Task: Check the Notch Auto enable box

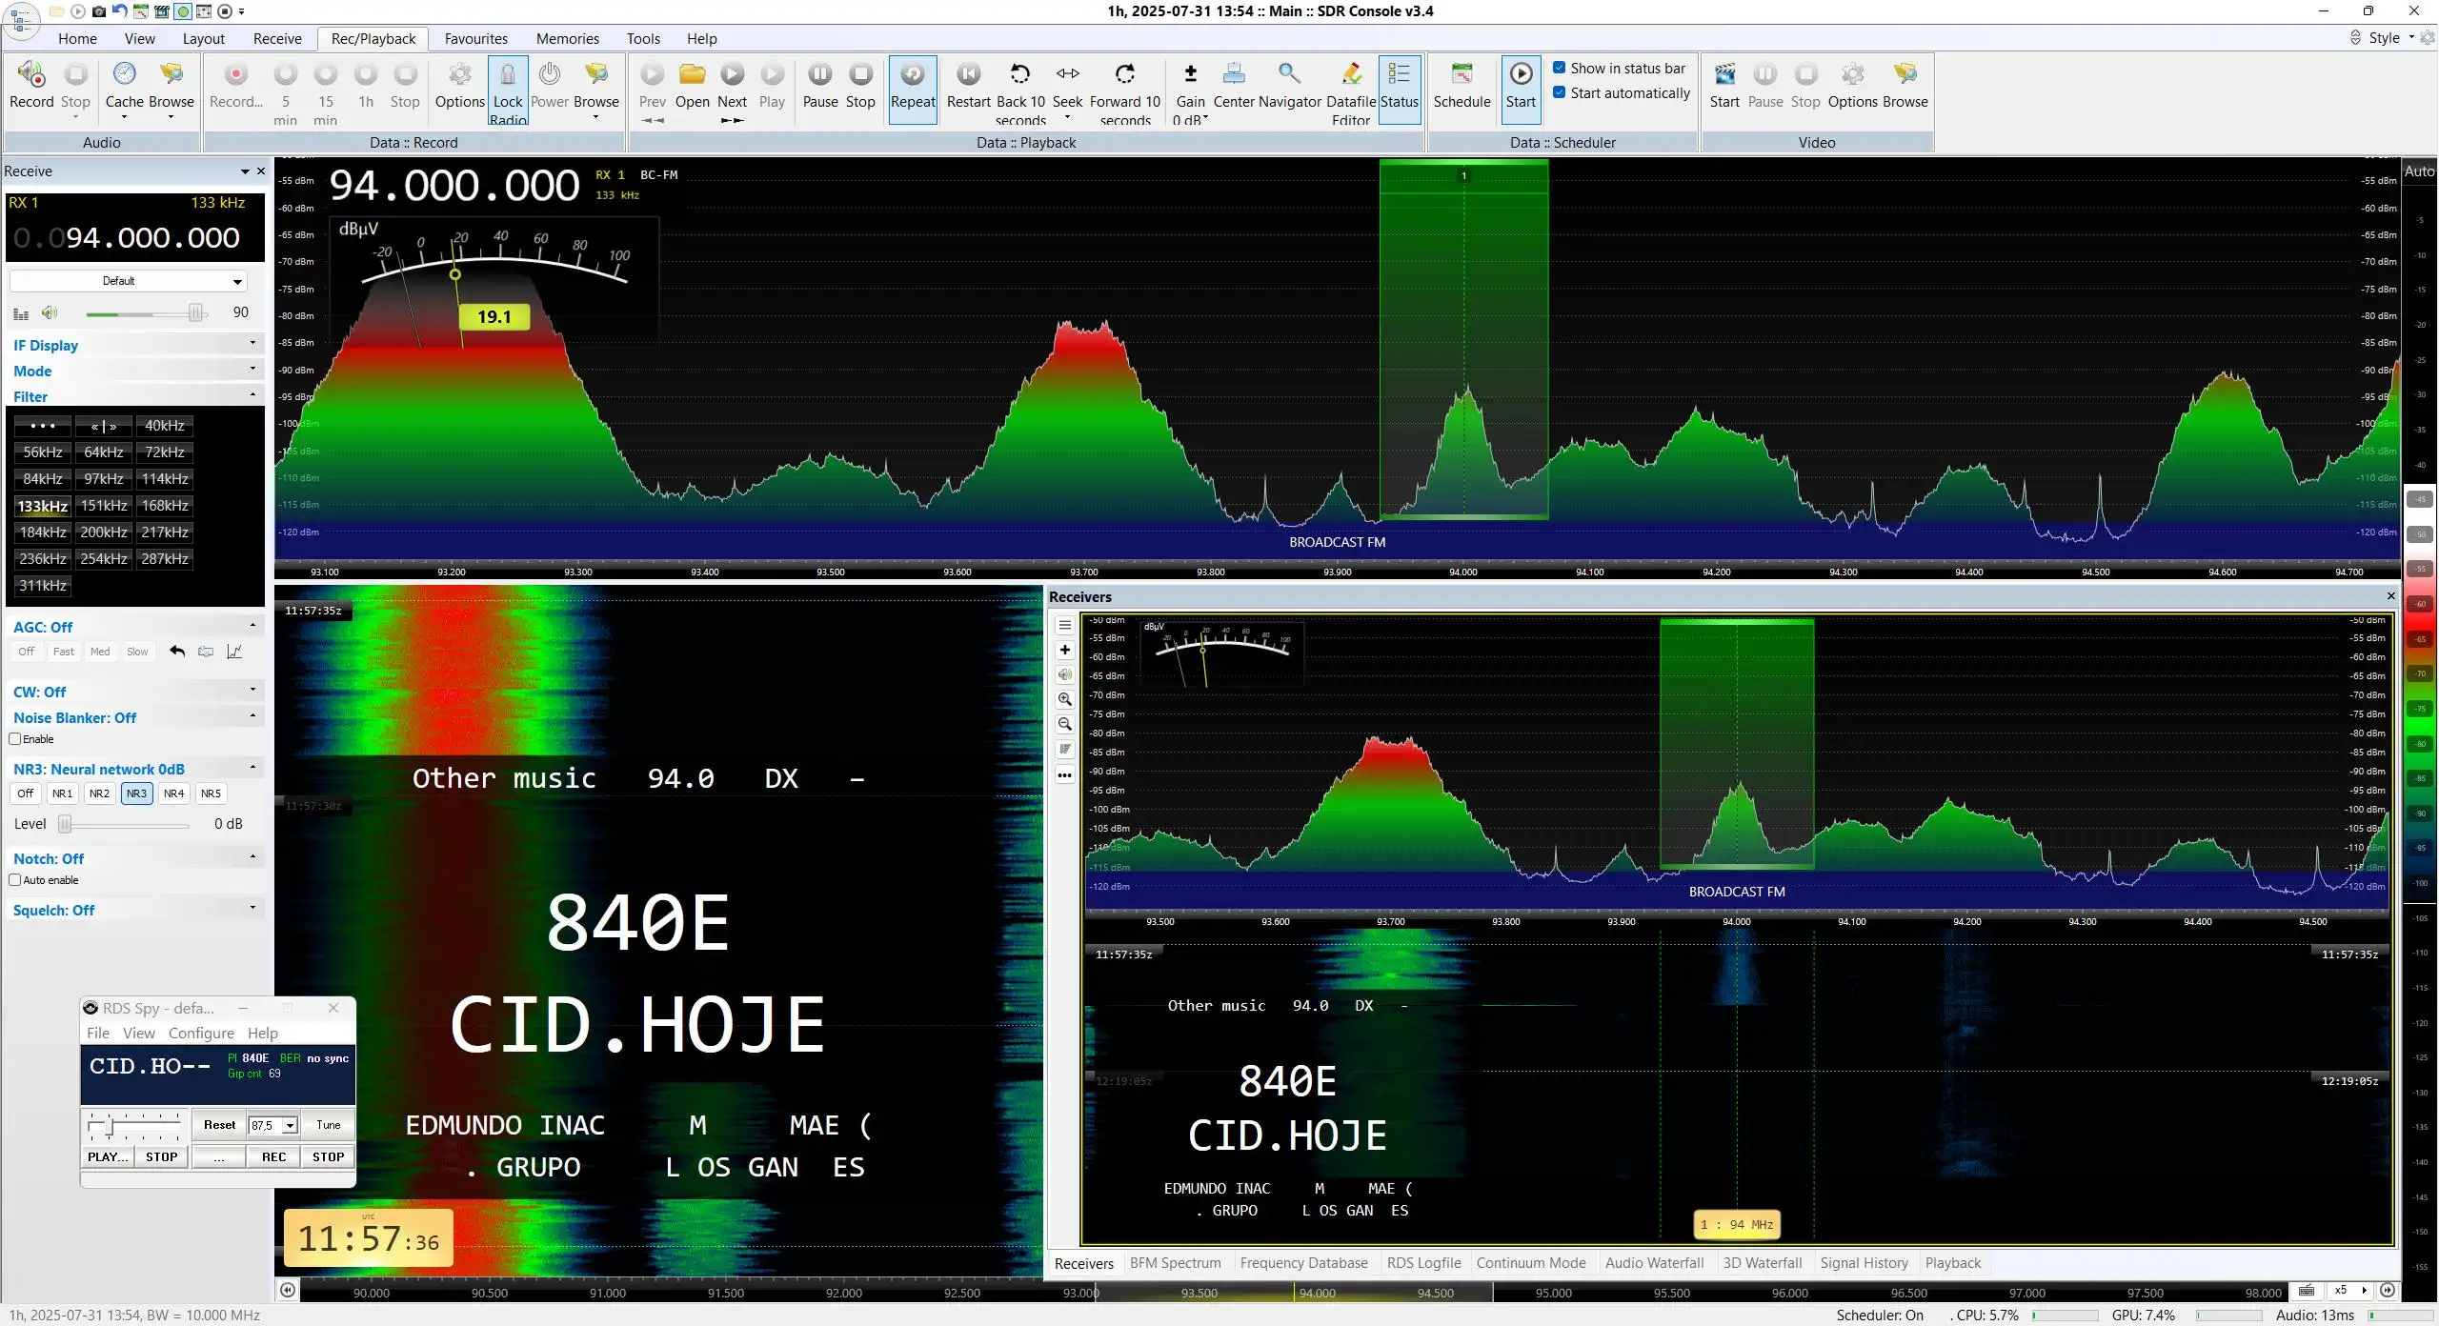Action: click(15, 880)
